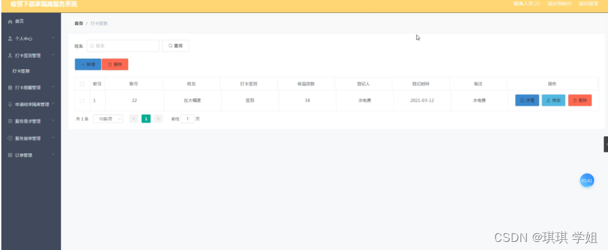Viewport: 608px width, 250px height.
Task: Click 退出到前台 in the top bar
Action: tap(559, 4)
